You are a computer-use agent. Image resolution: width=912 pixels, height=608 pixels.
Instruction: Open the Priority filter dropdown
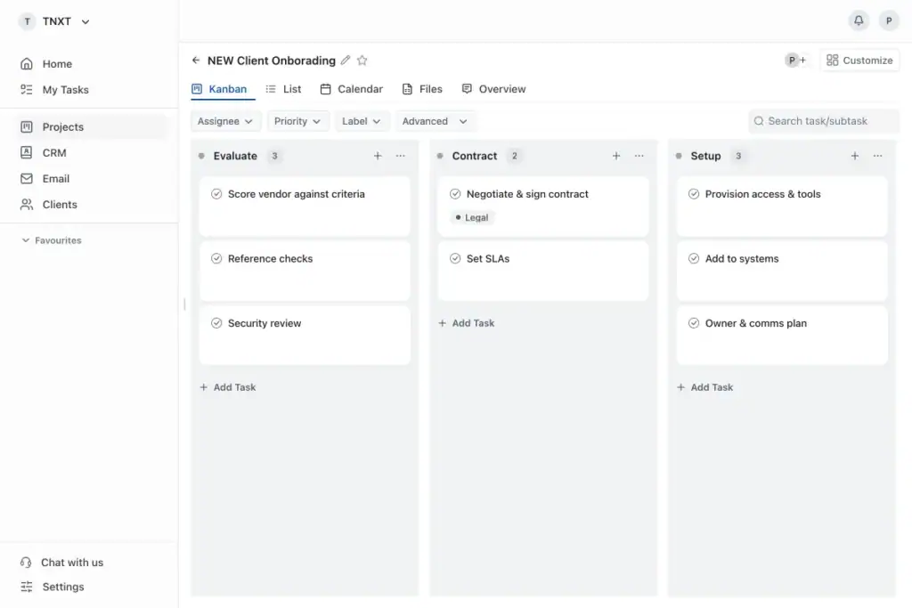(x=297, y=121)
